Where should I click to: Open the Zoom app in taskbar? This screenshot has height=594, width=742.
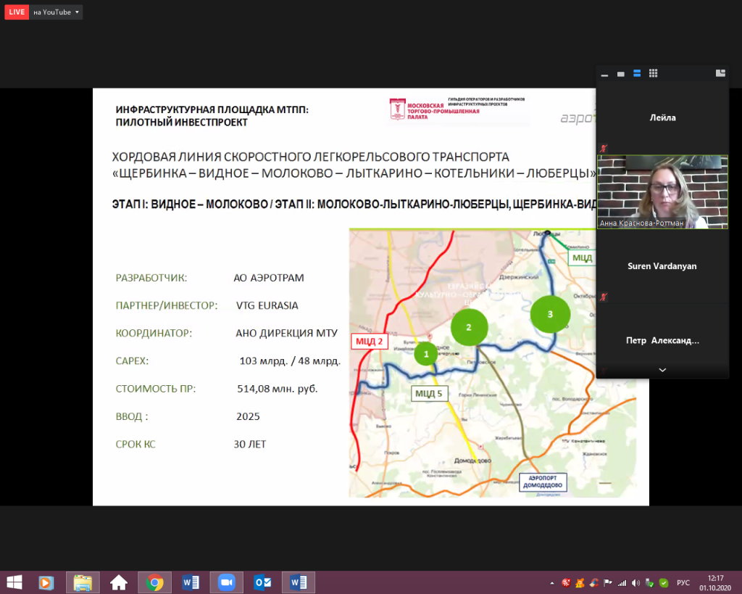pyautogui.click(x=226, y=582)
